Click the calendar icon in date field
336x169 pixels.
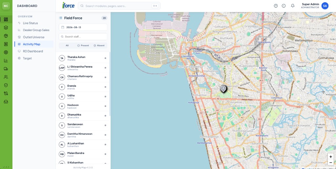[63, 27]
